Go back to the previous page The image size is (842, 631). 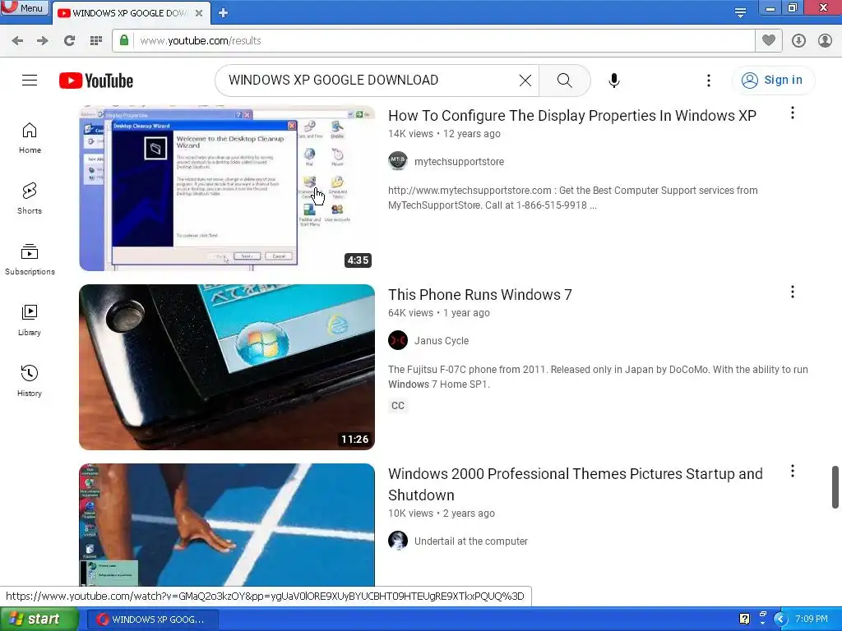click(17, 41)
